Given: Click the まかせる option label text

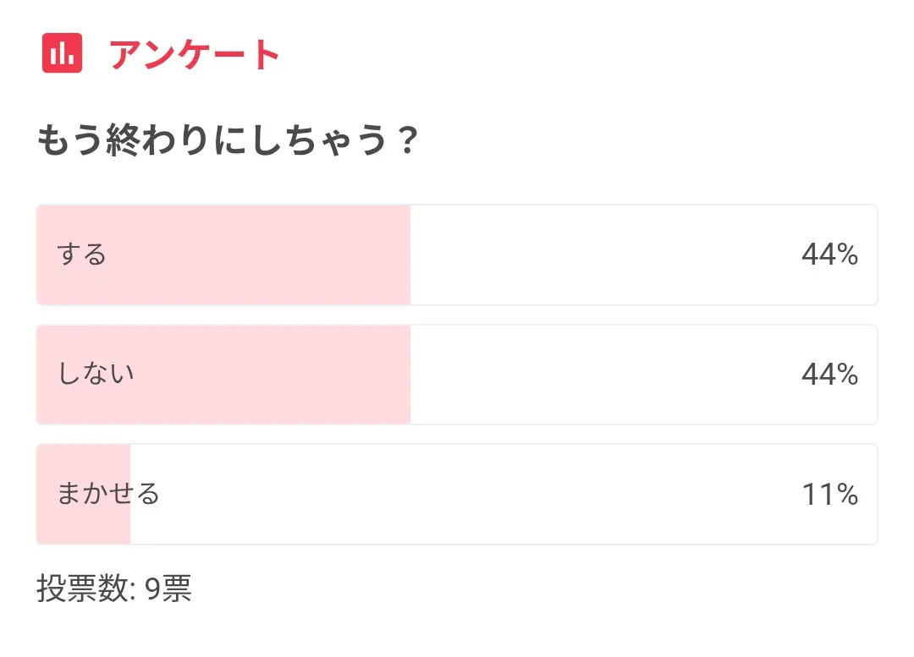Looking at the screenshot, I should (x=108, y=494).
